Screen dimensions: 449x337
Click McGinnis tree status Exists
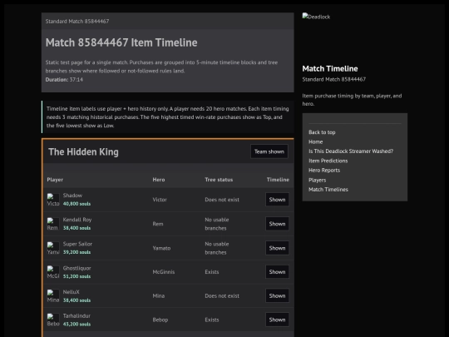pos(212,272)
